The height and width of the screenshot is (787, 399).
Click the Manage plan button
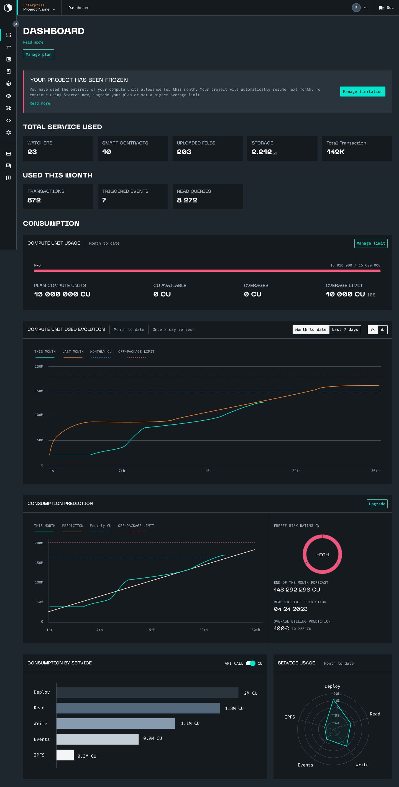[39, 54]
